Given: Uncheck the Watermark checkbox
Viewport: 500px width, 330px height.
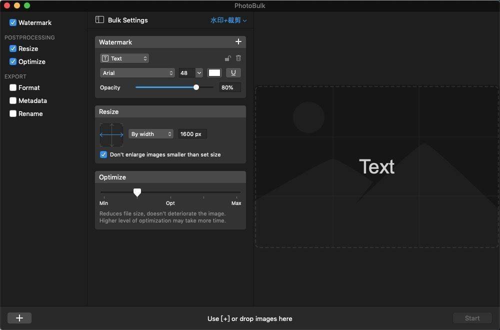Looking at the screenshot, I should (13, 23).
